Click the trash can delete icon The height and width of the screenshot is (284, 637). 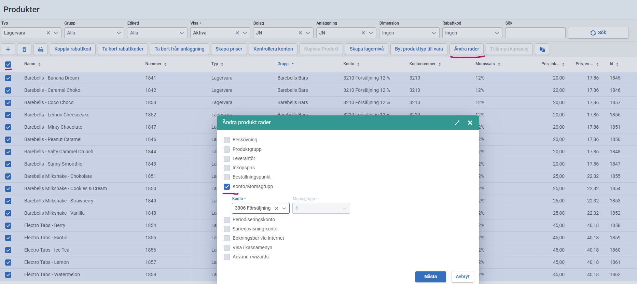[x=24, y=49]
